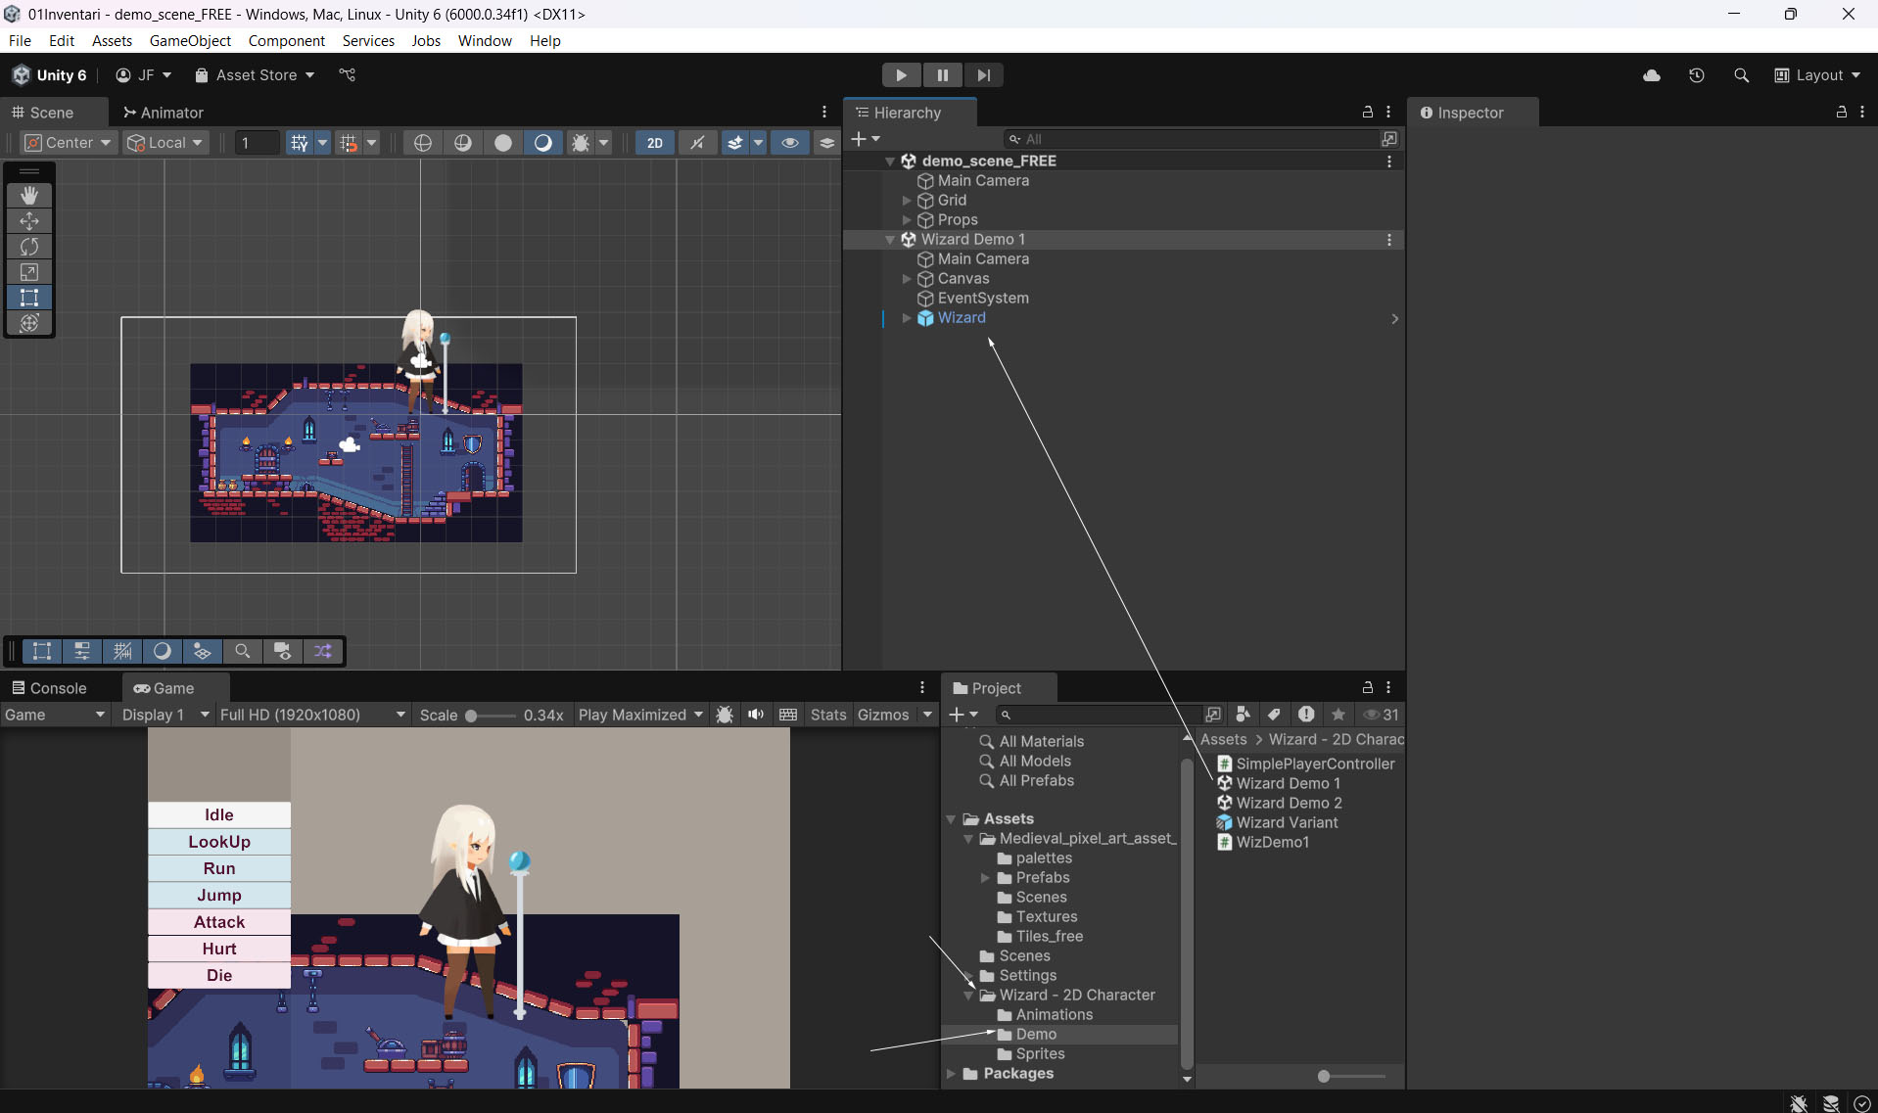The image size is (1878, 1113).
Task: Toggle 2D scene view mode
Action: [654, 143]
